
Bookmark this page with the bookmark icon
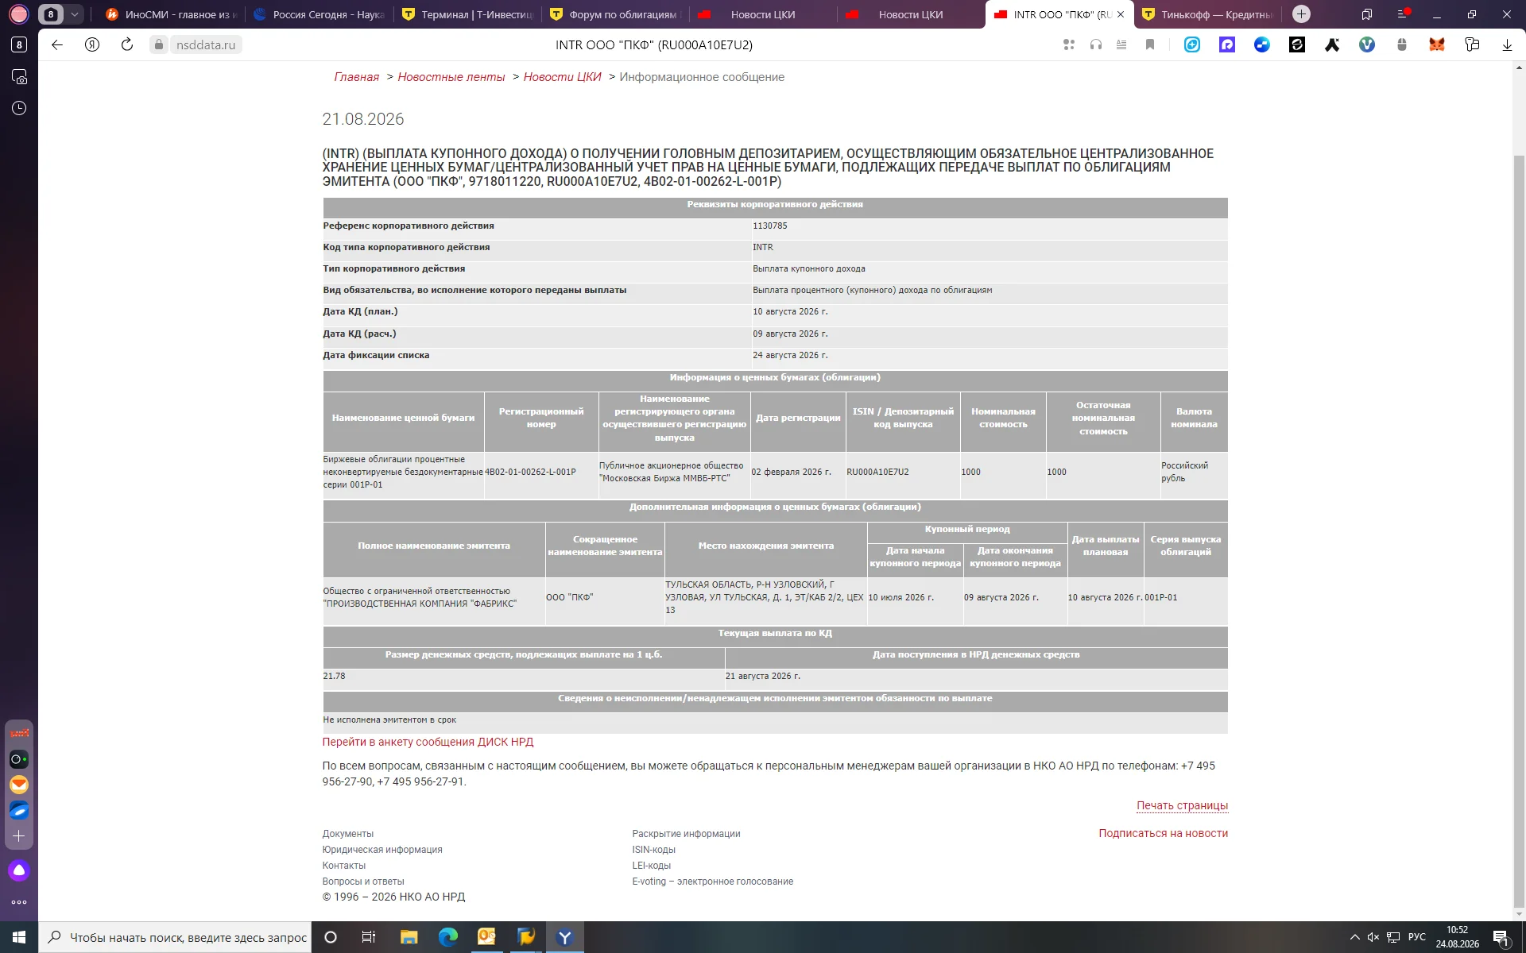coord(1150,44)
